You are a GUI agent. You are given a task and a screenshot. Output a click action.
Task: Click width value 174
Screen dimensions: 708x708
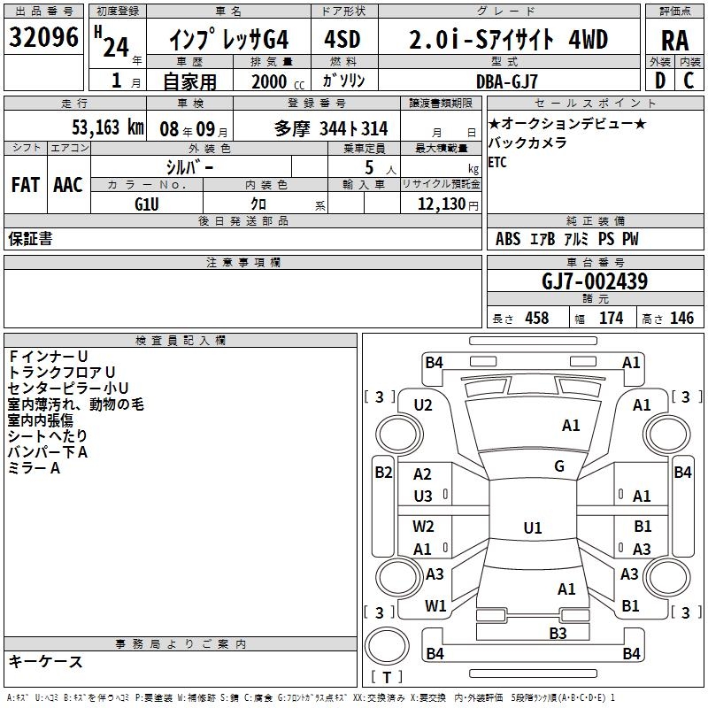[611, 318]
